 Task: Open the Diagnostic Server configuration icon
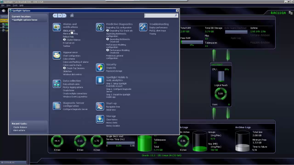[57, 106]
